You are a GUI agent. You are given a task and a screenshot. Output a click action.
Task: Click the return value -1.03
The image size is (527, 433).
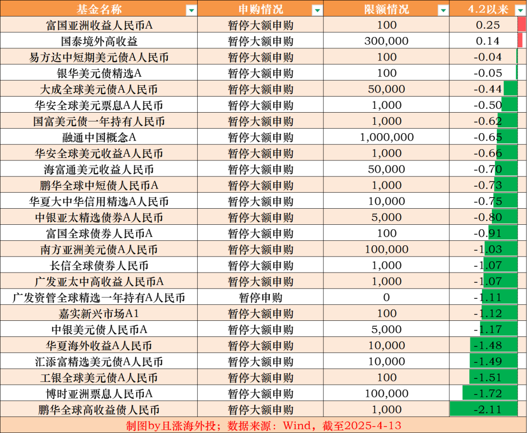(x=488, y=249)
